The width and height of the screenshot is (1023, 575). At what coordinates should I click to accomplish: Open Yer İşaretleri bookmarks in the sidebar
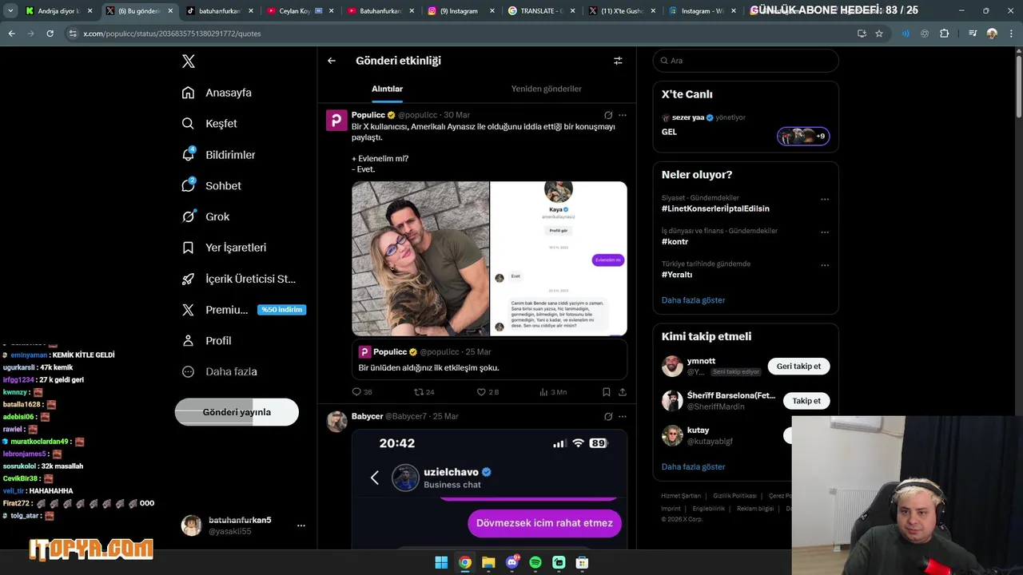224,248
